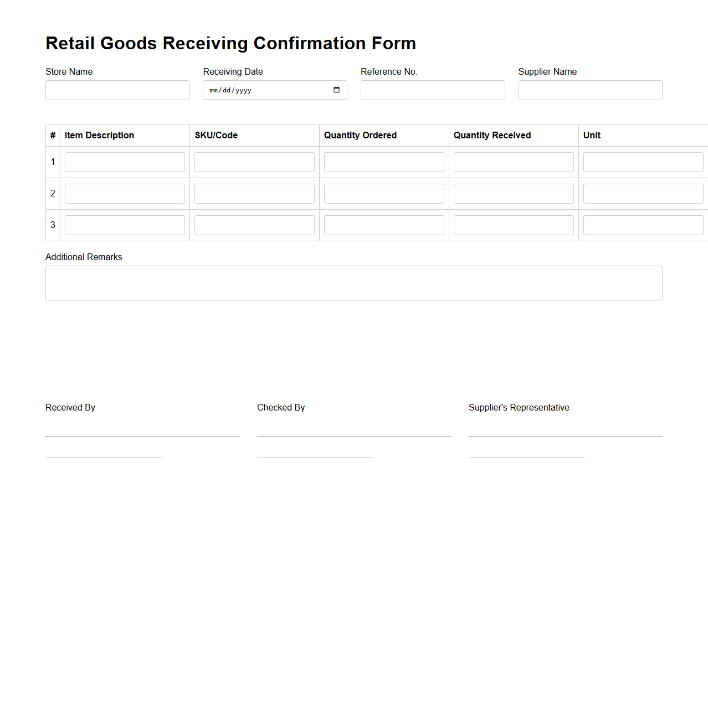Click row 3 Unit field
Viewport: 708px width, 711px height.
[x=643, y=225]
